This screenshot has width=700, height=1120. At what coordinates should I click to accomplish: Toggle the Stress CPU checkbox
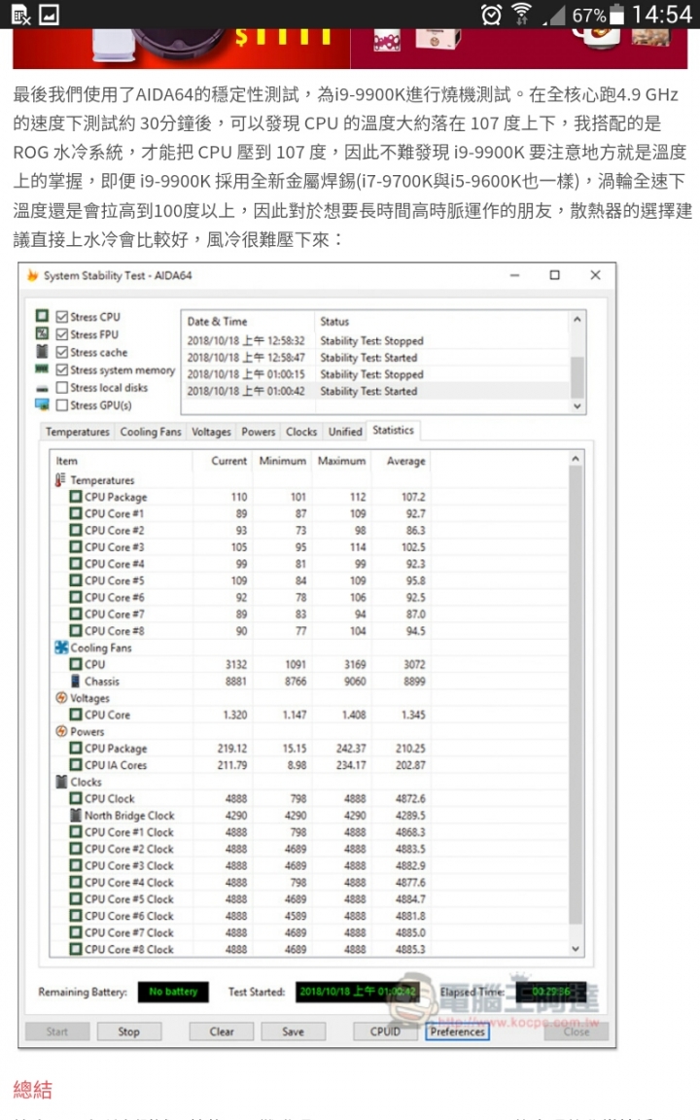point(62,316)
